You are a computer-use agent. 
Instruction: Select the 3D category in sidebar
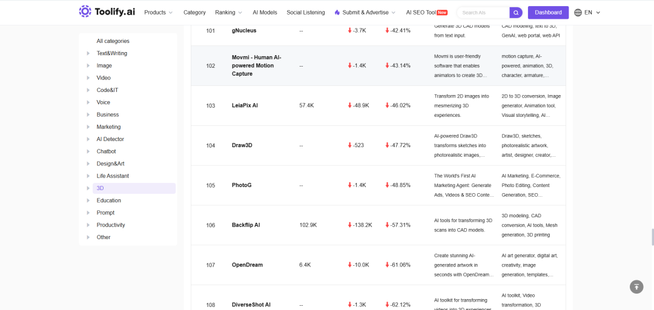coord(134,188)
